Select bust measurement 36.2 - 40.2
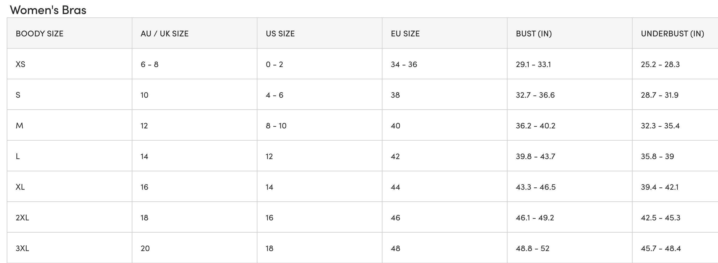Image resolution: width=718 pixels, height=263 pixels. (x=535, y=126)
